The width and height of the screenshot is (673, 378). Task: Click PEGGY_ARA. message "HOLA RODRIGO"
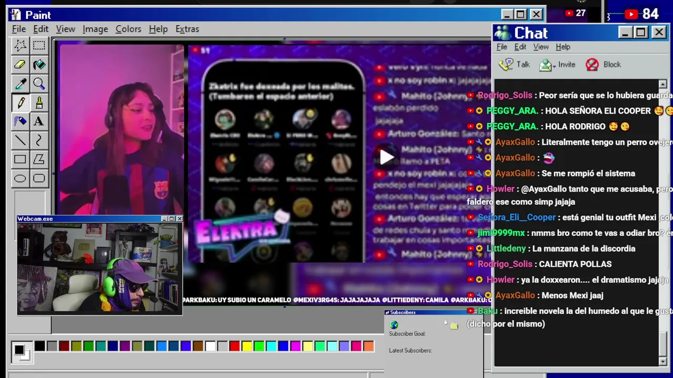pyautogui.click(x=575, y=127)
